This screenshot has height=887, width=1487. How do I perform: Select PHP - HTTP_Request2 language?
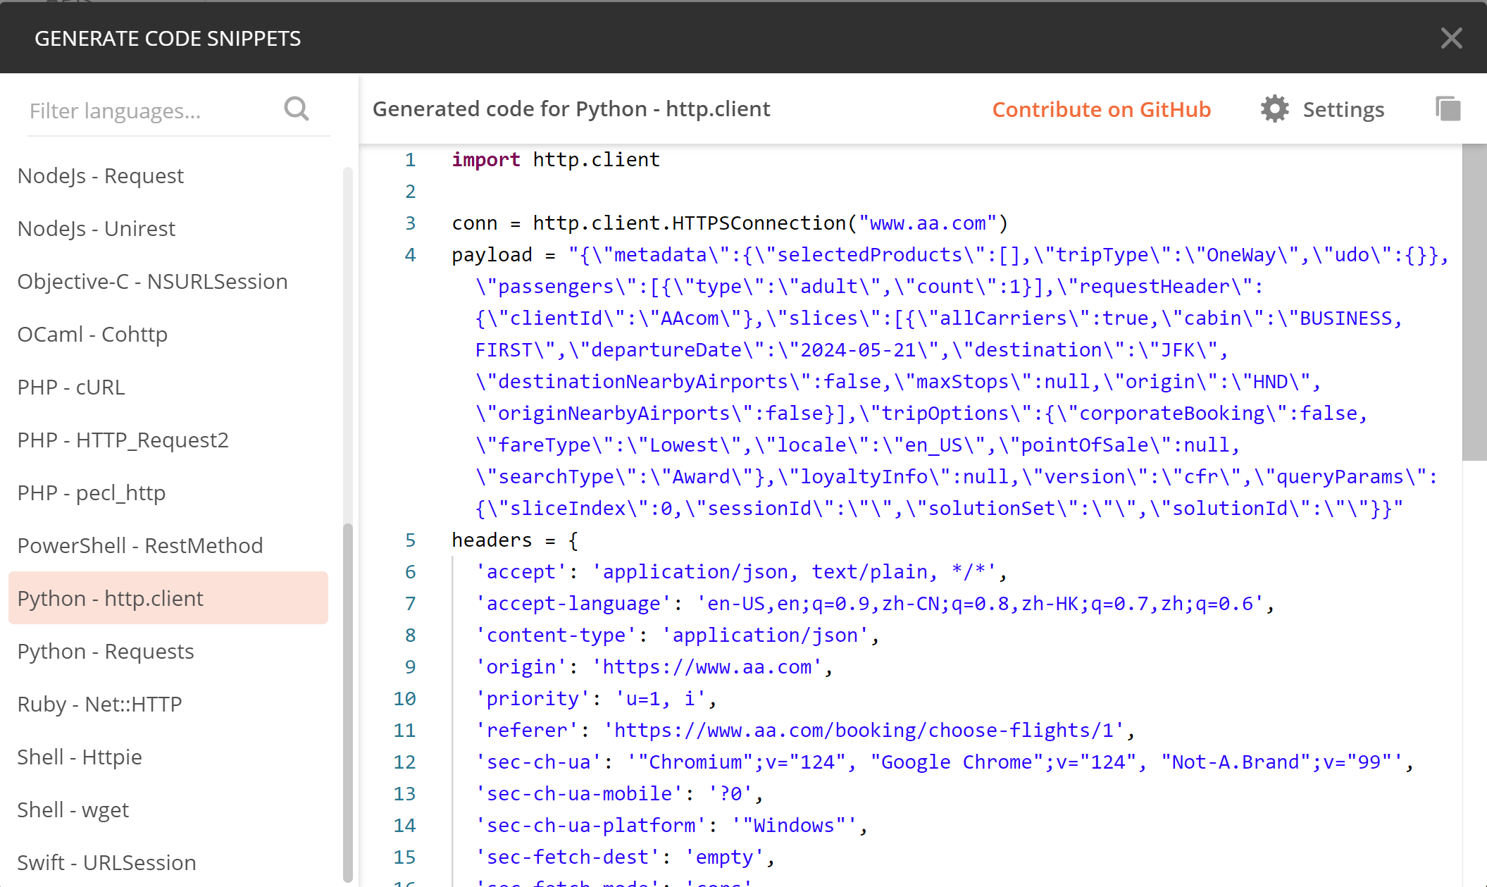[168, 440]
